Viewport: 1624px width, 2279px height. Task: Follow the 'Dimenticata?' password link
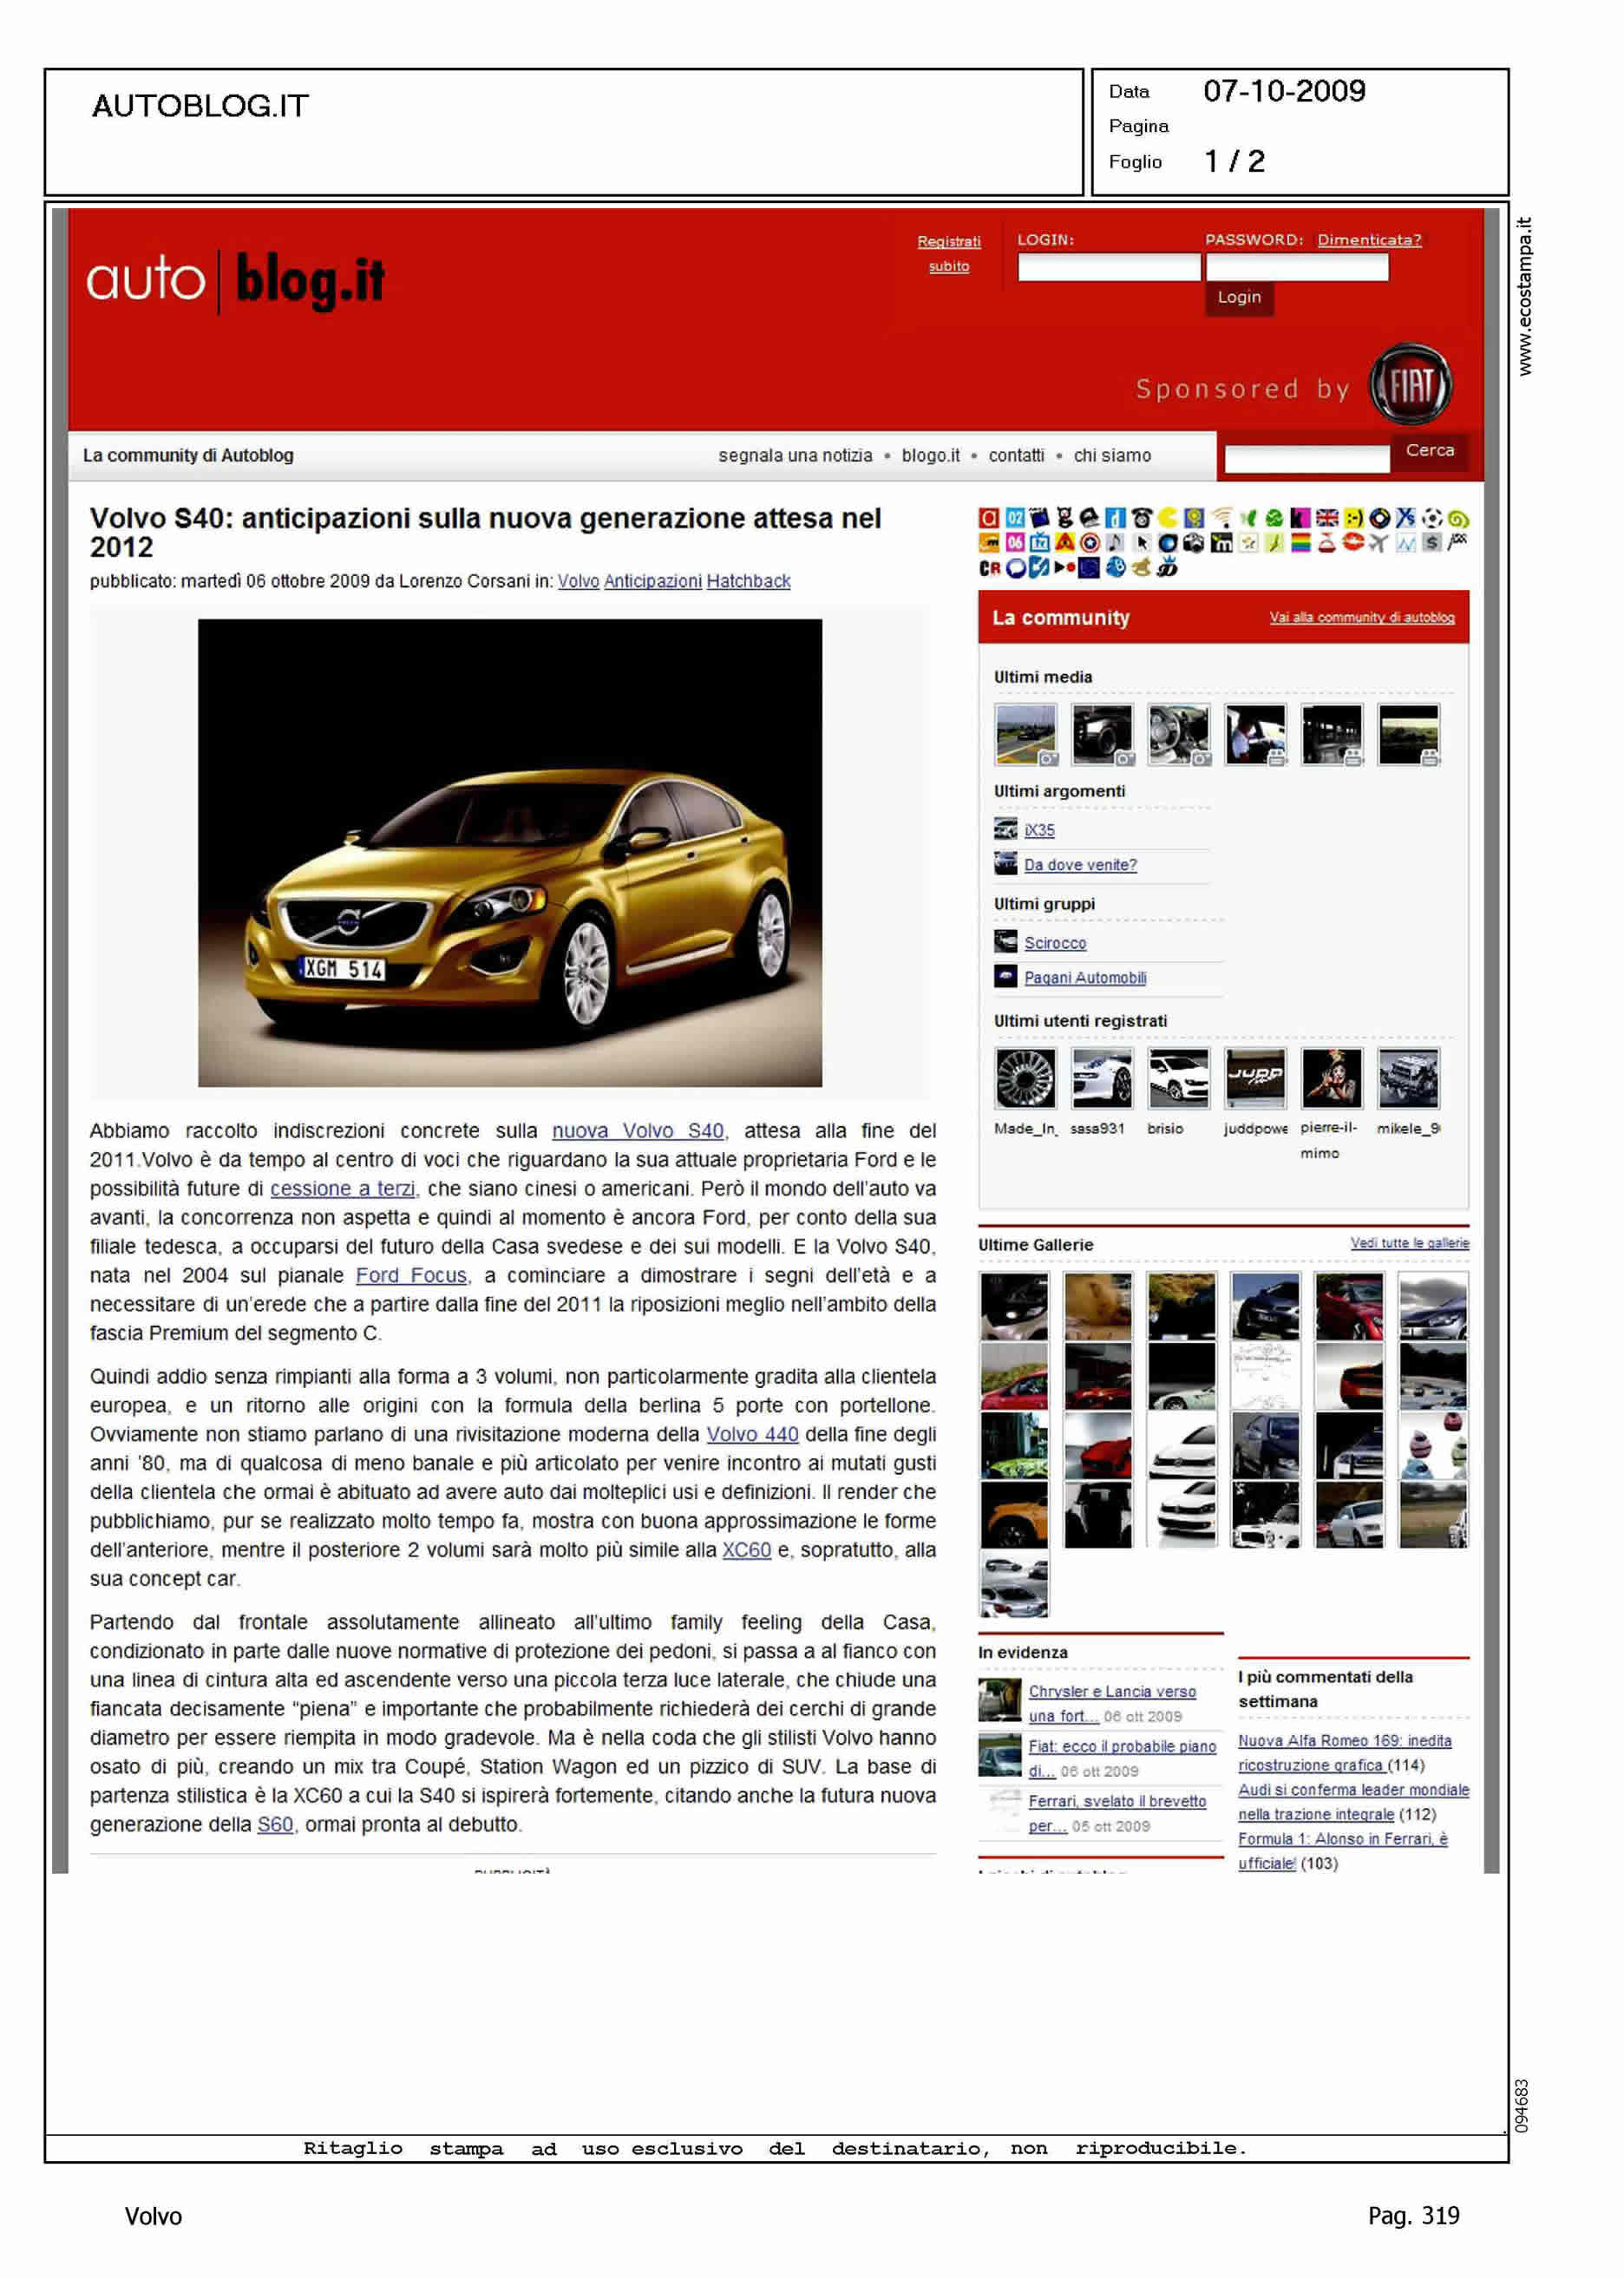click(x=1368, y=240)
